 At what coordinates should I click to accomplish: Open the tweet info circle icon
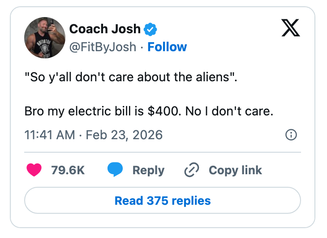(x=291, y=135)
